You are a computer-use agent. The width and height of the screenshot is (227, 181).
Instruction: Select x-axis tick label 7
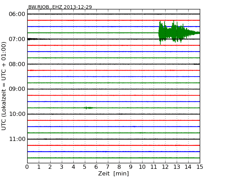pyautogui.click(x=108, y=167)
